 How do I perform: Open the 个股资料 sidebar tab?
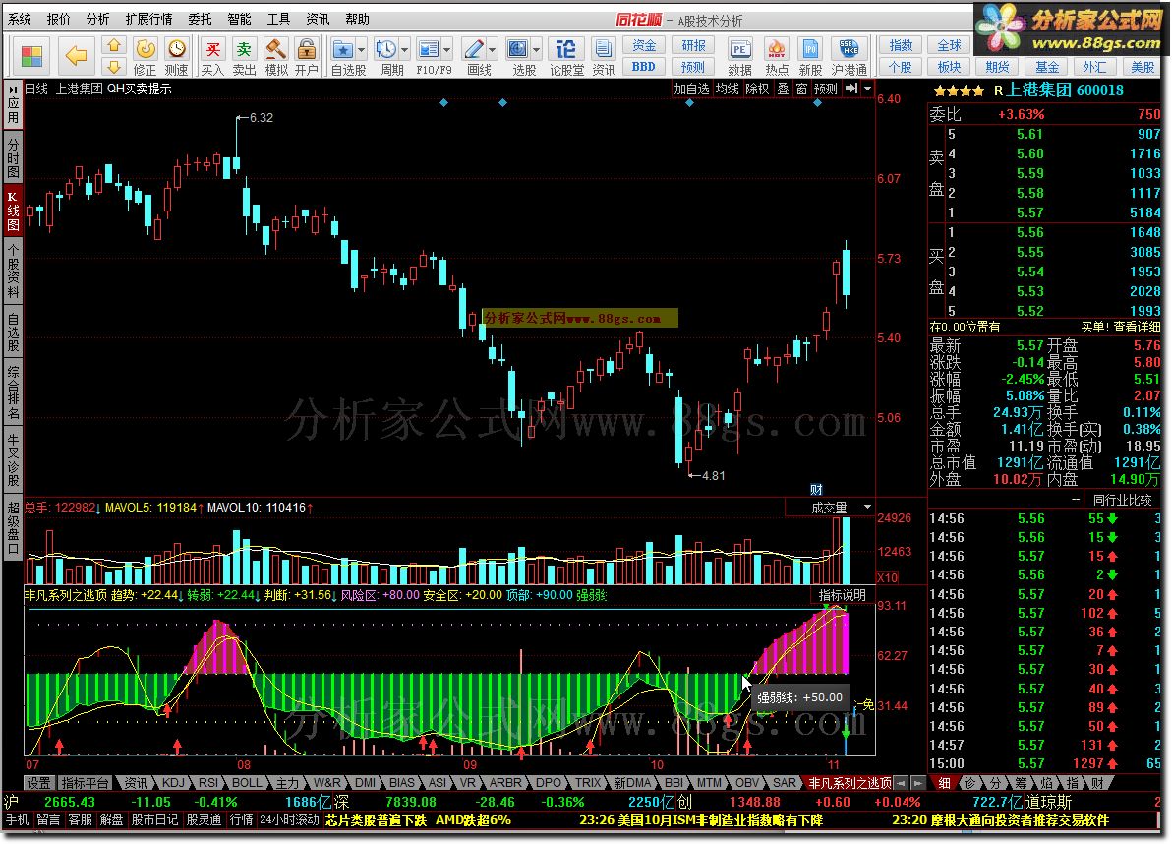coord(13,271)
